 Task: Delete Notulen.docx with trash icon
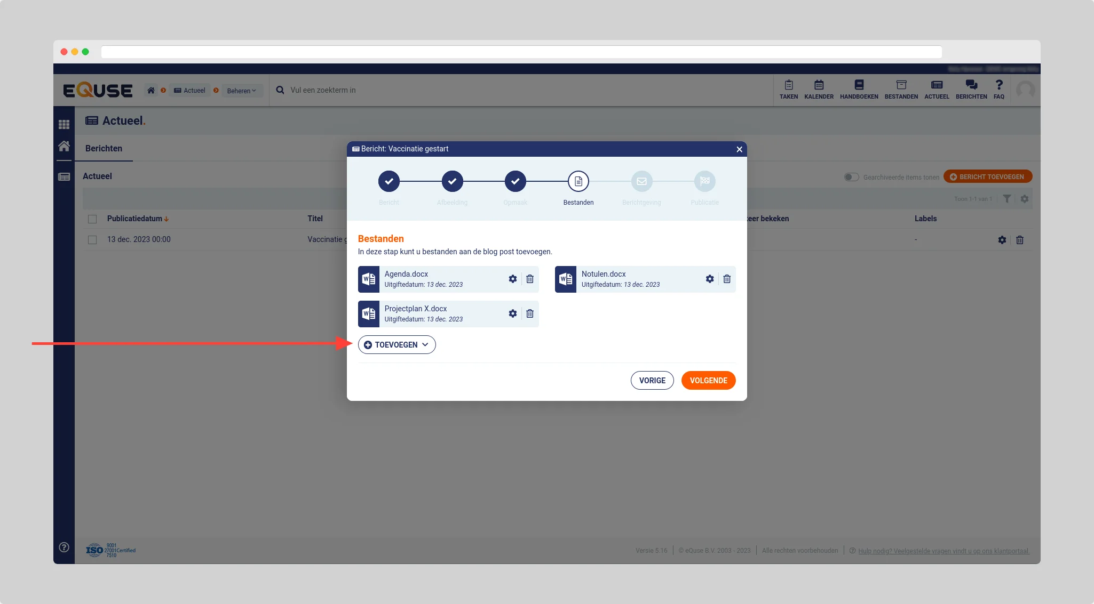click(726, 279)
